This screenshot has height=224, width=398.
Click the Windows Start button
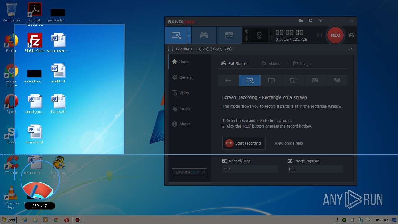click(8, 220)
